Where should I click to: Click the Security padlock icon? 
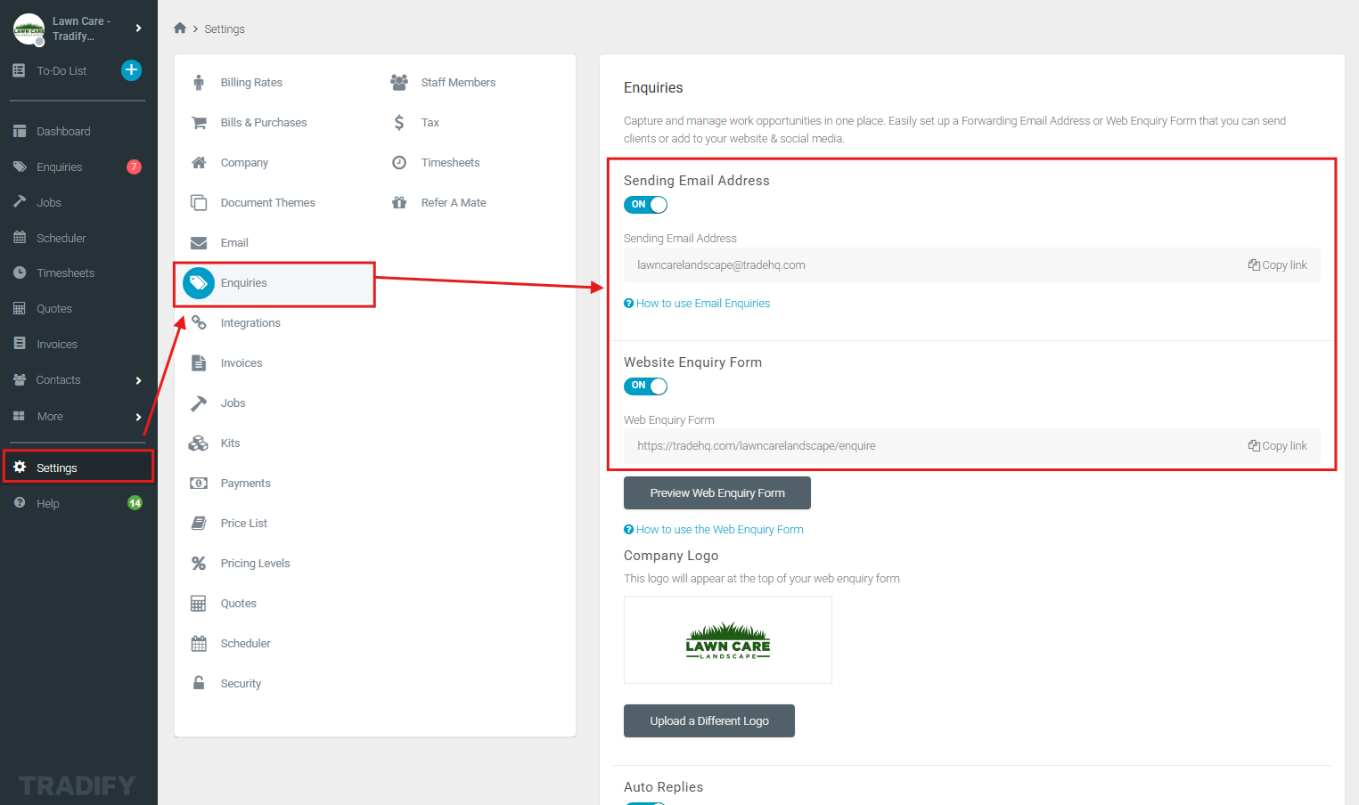tap(199, 683)
